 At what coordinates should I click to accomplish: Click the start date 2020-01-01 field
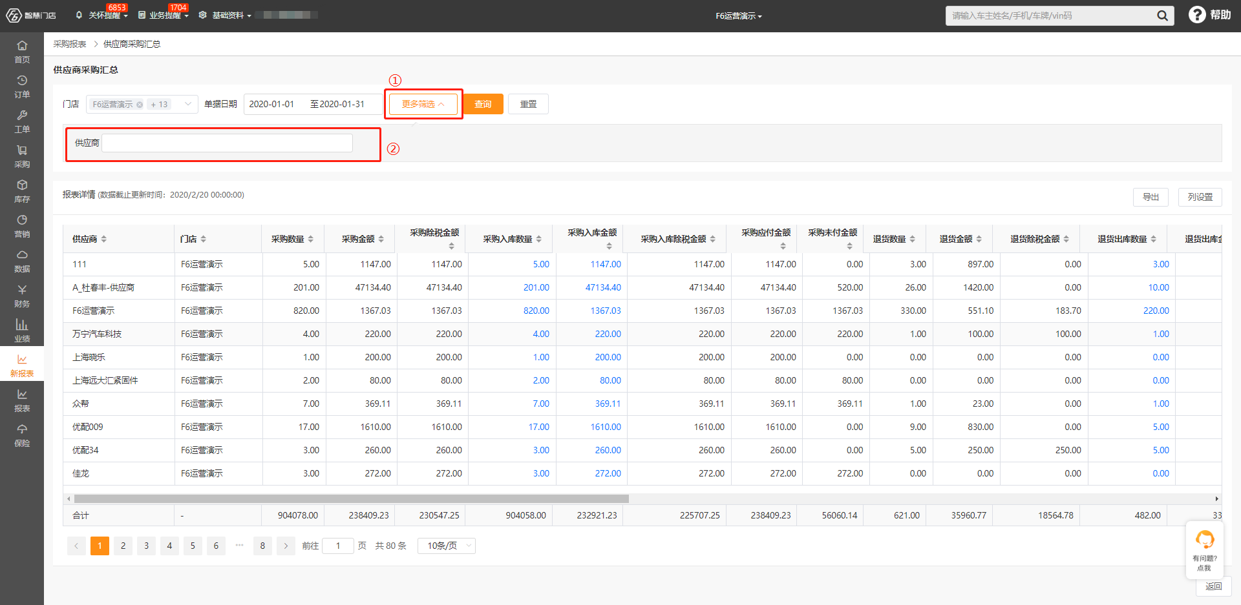coord(271,104)
